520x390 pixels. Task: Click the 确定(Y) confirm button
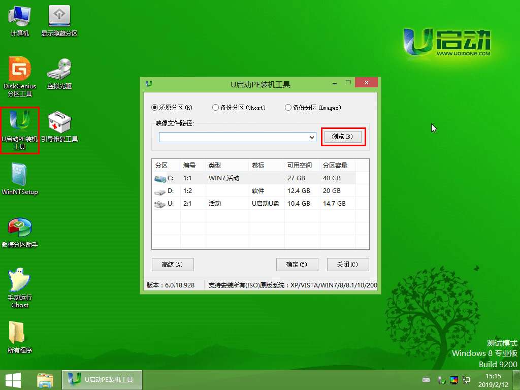[x=297, y=264]
